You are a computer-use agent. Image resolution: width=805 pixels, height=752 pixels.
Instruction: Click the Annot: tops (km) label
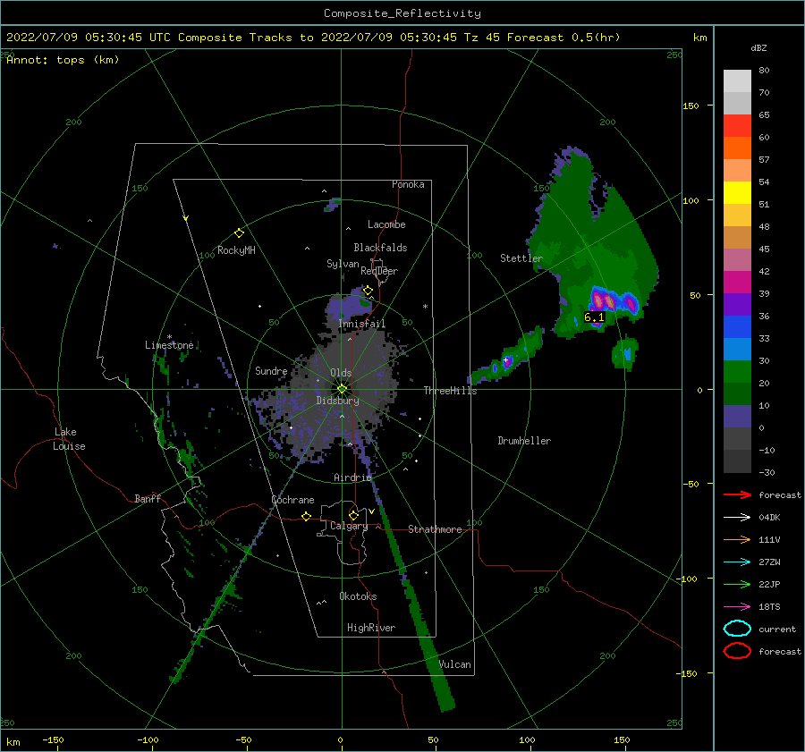pyautogui.click(x=63, y=60)
